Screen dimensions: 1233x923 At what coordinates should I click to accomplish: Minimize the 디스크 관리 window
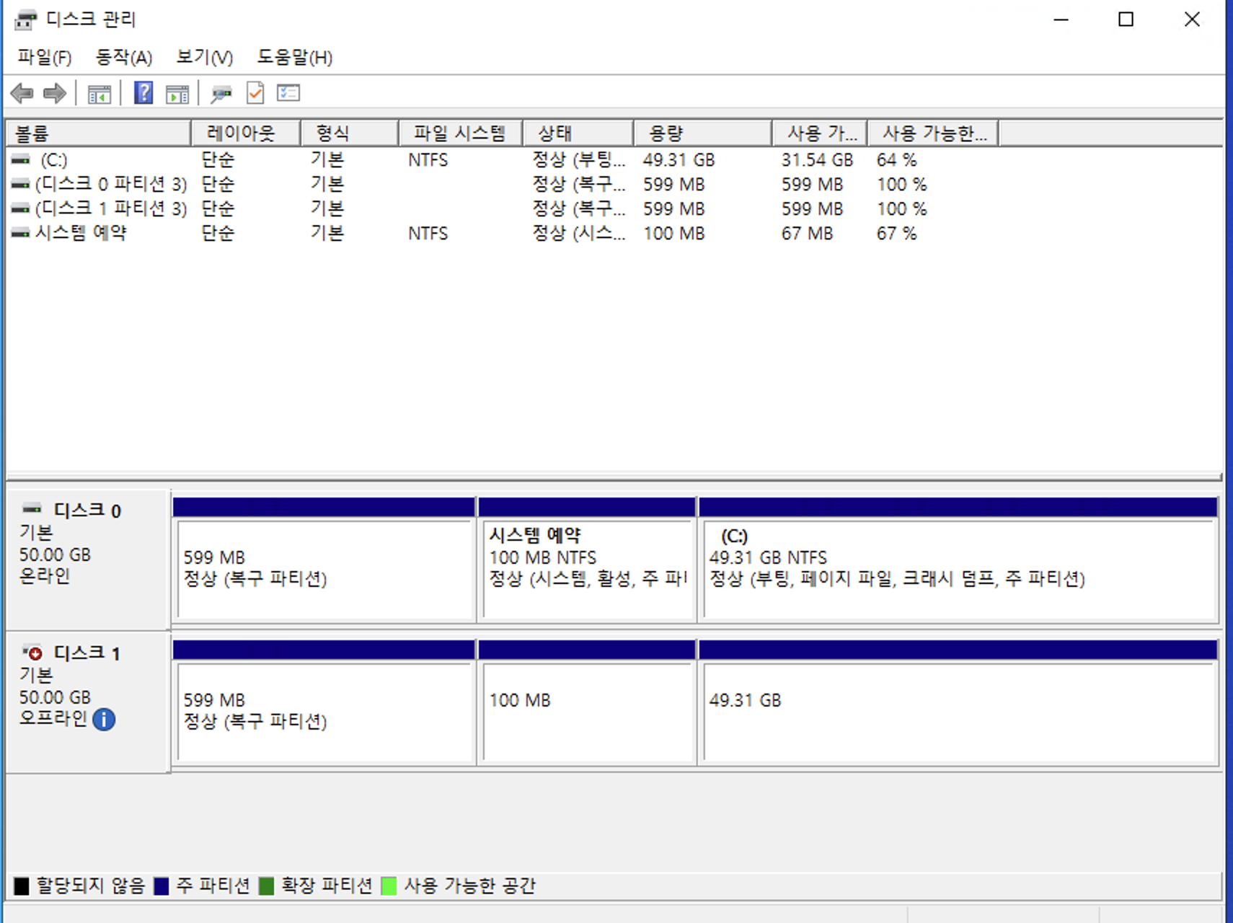[1061, 19]
